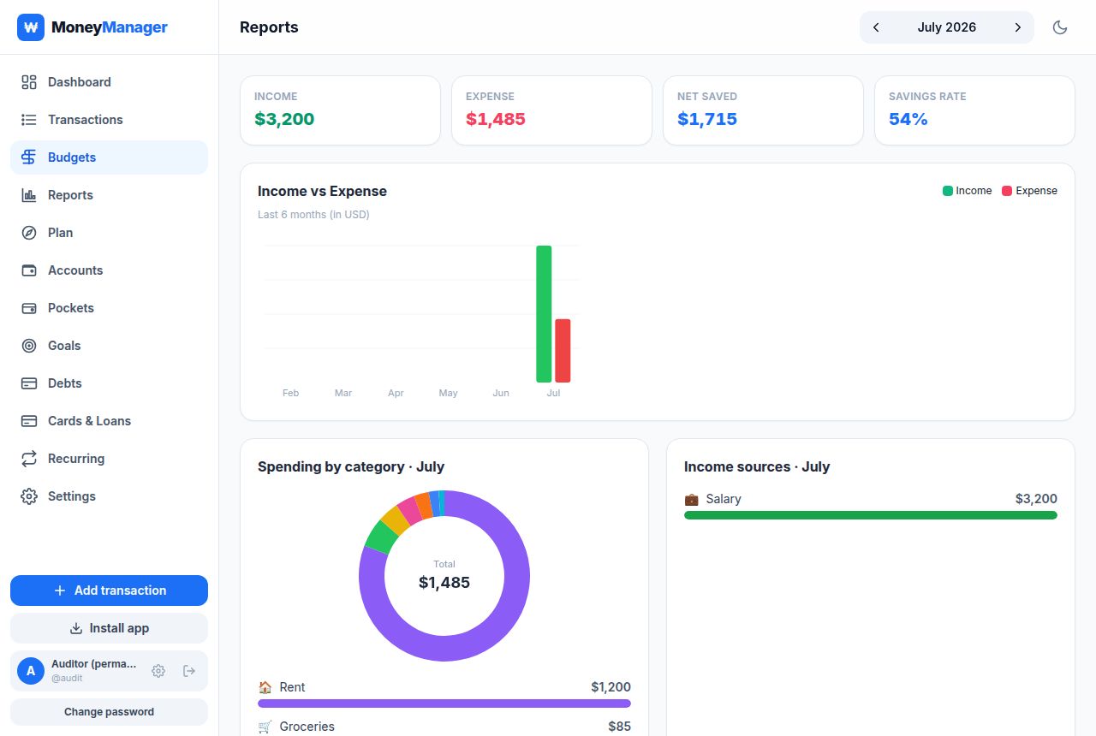
Task: Click the Pockets icon in sidebar
Action: 29,308
